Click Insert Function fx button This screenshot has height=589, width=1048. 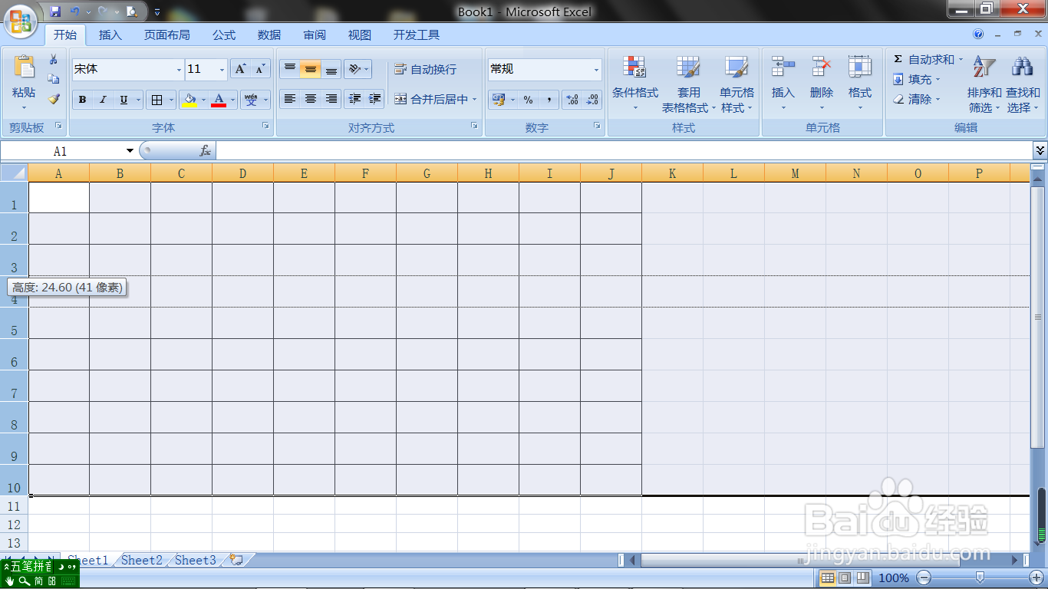point(205,151)
